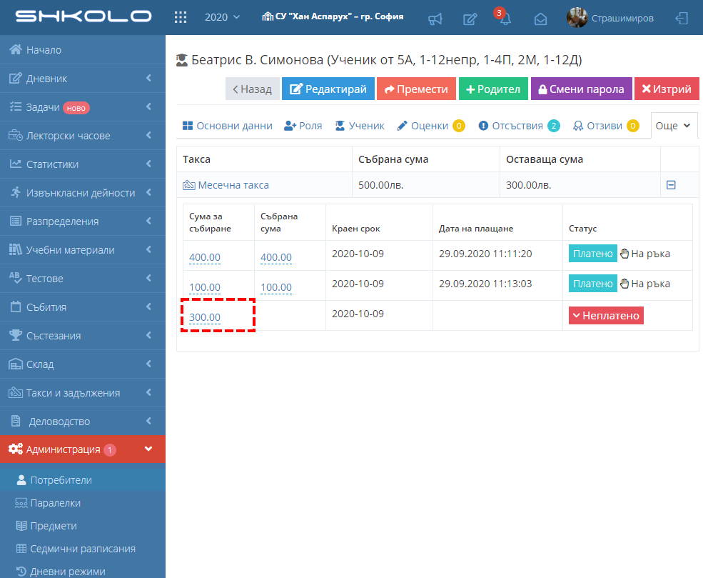
Task: Open the 2020 year dropdown
Action: point(223,17)
